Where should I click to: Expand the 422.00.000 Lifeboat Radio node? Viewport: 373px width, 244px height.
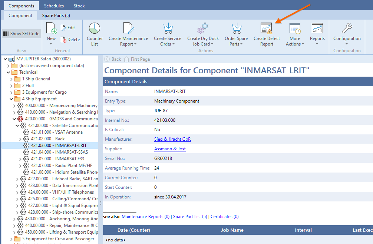[x=17, y=179]
